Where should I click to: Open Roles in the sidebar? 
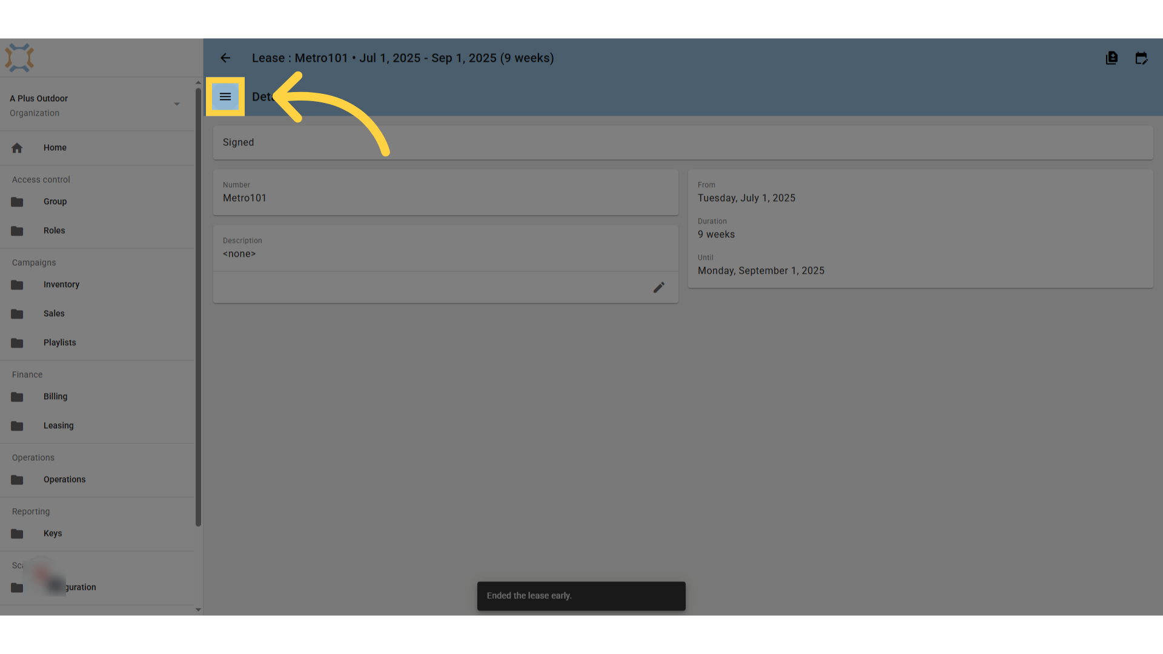pos(97,231)
